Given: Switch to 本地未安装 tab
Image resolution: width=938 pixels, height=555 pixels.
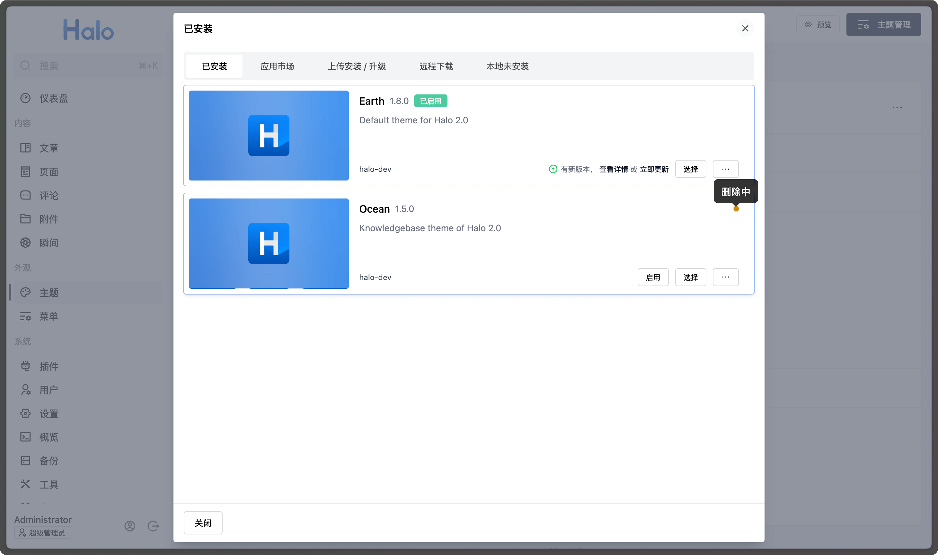Looking at the screenshot, I should pyautogui.click(x=507, y=66).
